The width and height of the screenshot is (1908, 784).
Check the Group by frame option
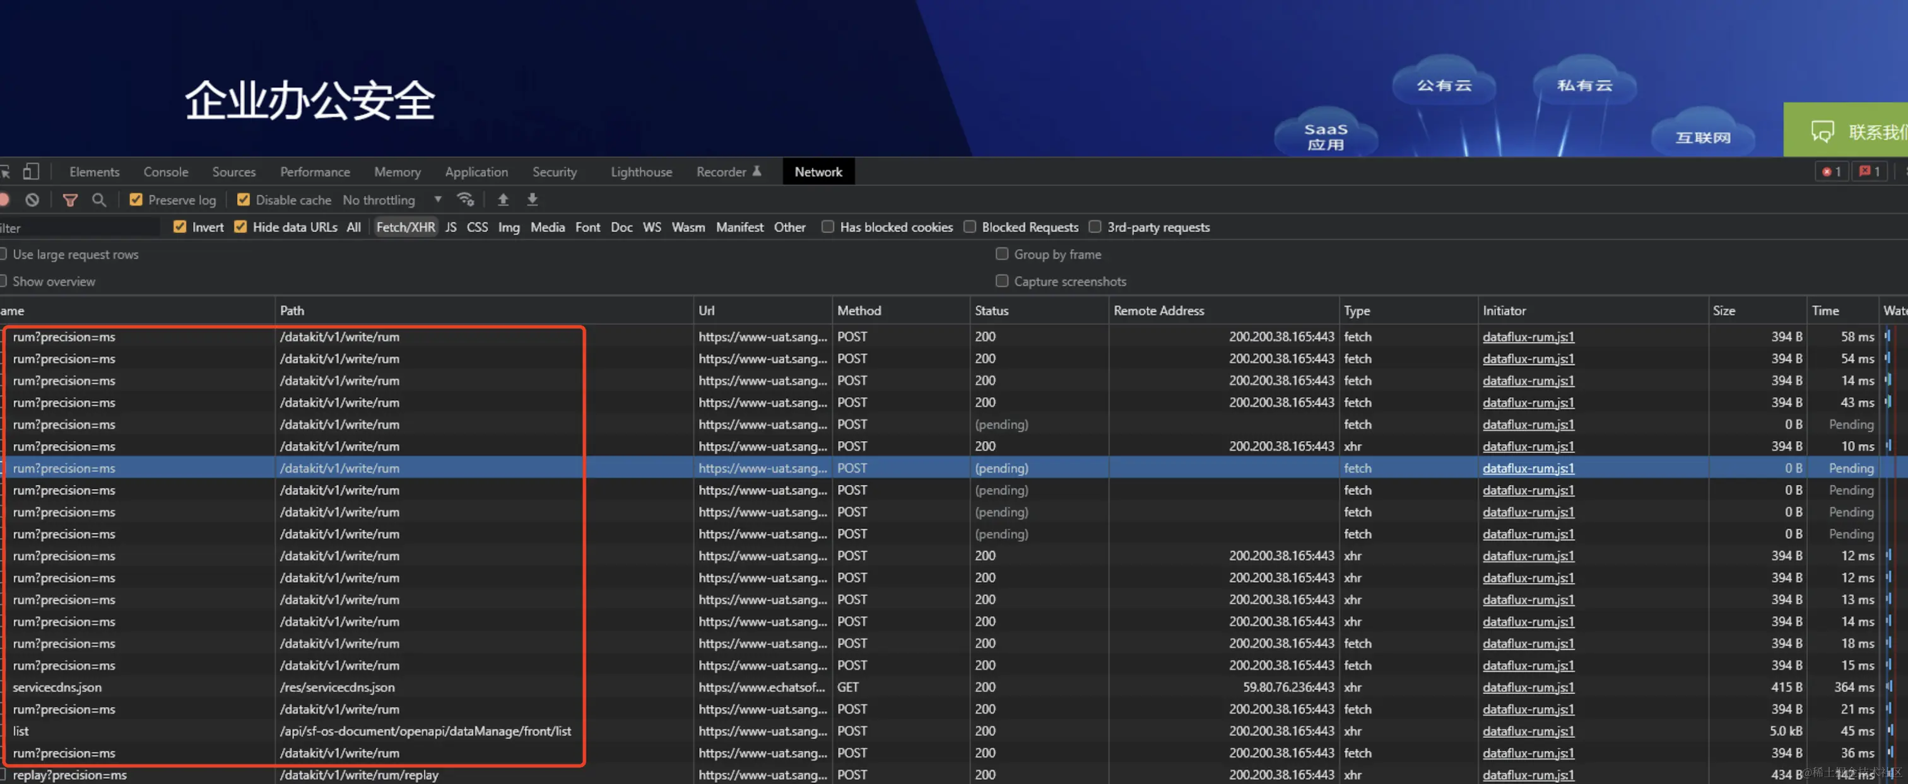[1002, 254]
